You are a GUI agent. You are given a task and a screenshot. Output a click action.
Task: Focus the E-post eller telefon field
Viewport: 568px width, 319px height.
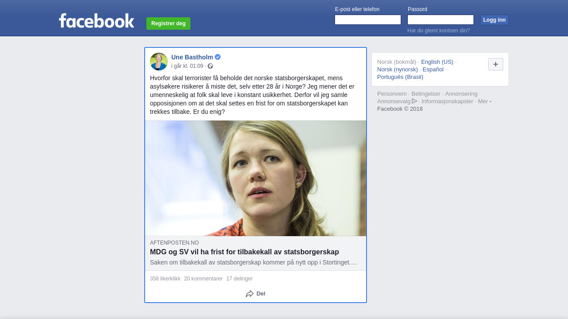367,20
